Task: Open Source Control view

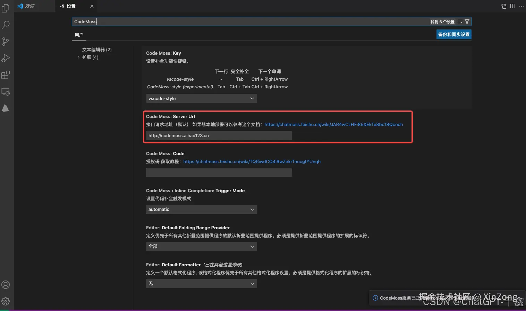Action: point(6,42)
